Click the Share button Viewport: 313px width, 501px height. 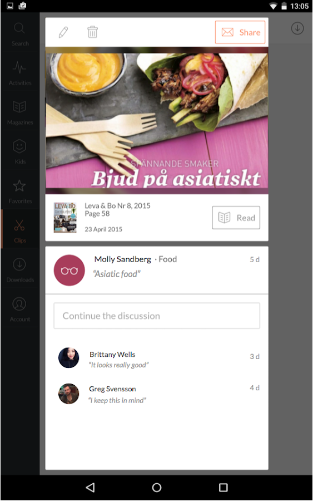click(240, 32)
